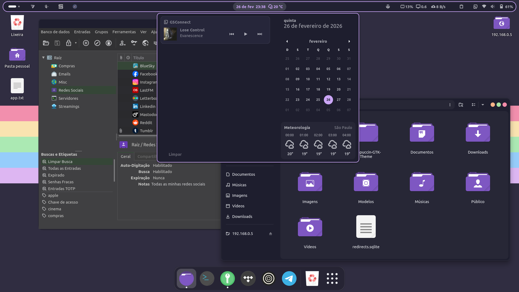519x292 pixels.
Task: Open Telegram from the dock
Action: 289,278
